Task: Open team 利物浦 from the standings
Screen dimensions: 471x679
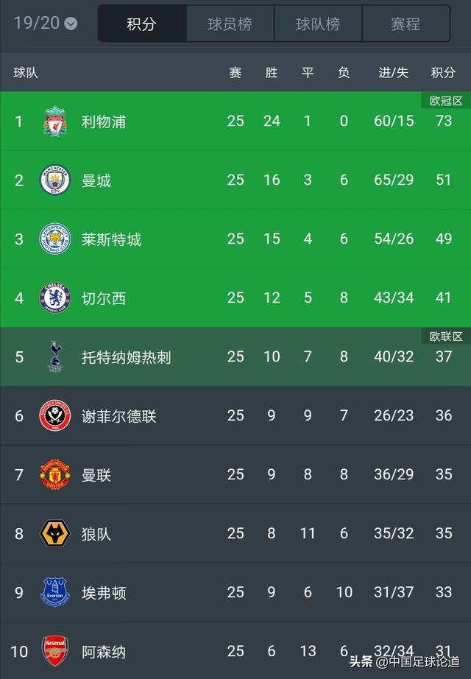Action: point(235,122)
